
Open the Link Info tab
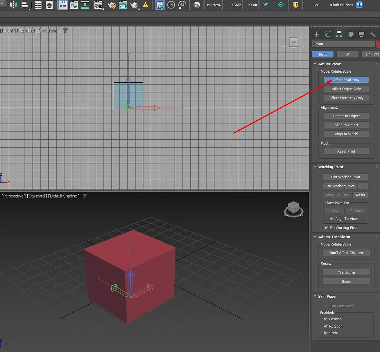(372, 54)
